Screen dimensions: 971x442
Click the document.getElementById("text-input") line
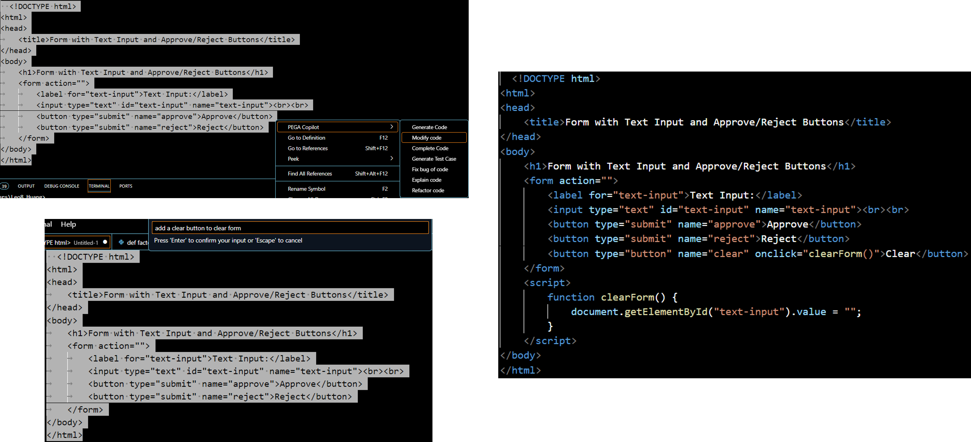pos(716,312)
